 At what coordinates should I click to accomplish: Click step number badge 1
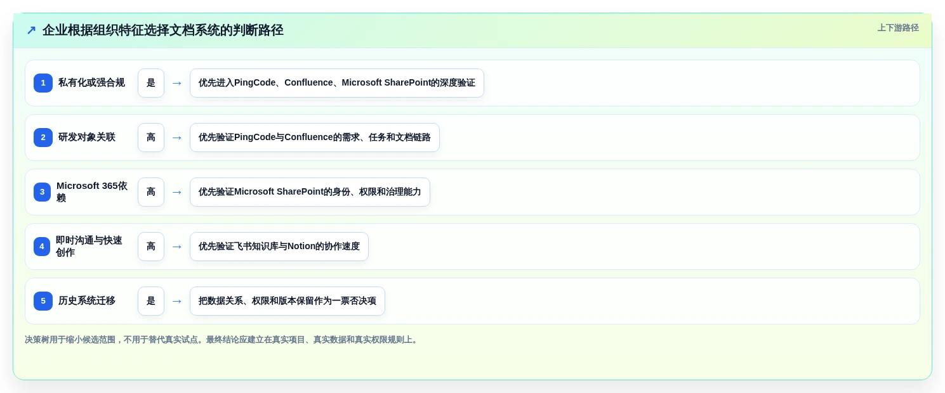(43, 83)
